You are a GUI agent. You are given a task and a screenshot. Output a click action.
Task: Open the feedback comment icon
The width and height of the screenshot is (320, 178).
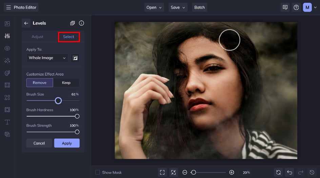pos(285,7)
